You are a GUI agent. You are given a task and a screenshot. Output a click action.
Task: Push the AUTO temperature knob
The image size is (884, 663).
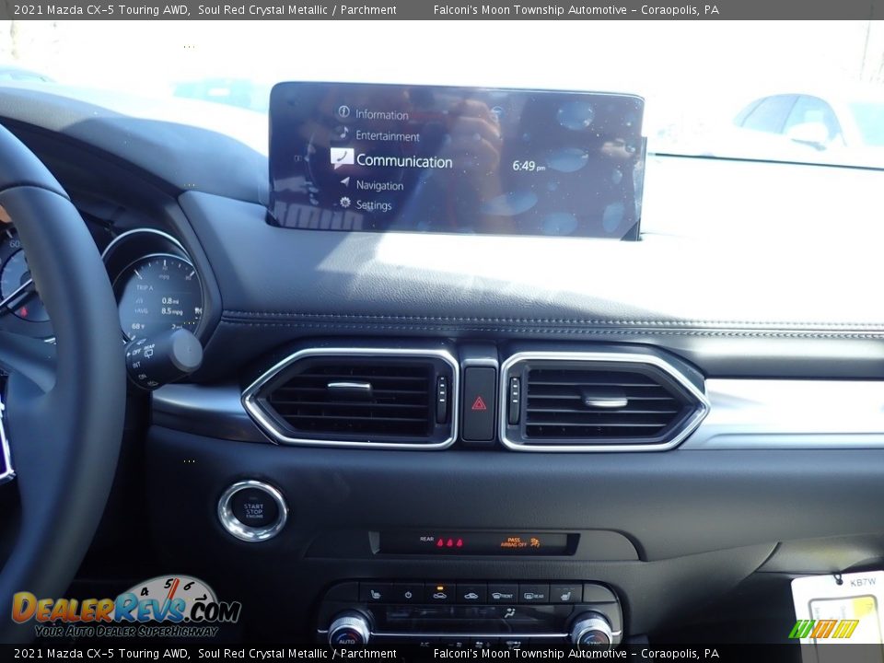pyautogui.click(x=349, y=632)
